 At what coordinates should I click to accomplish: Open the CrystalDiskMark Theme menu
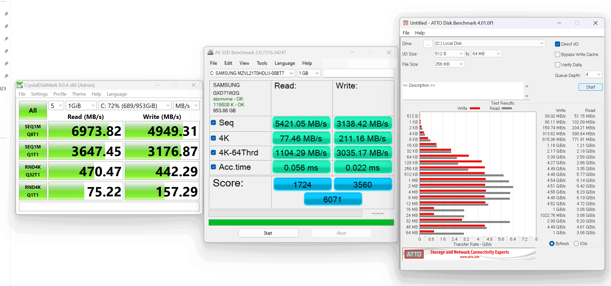tap(79, 94)
